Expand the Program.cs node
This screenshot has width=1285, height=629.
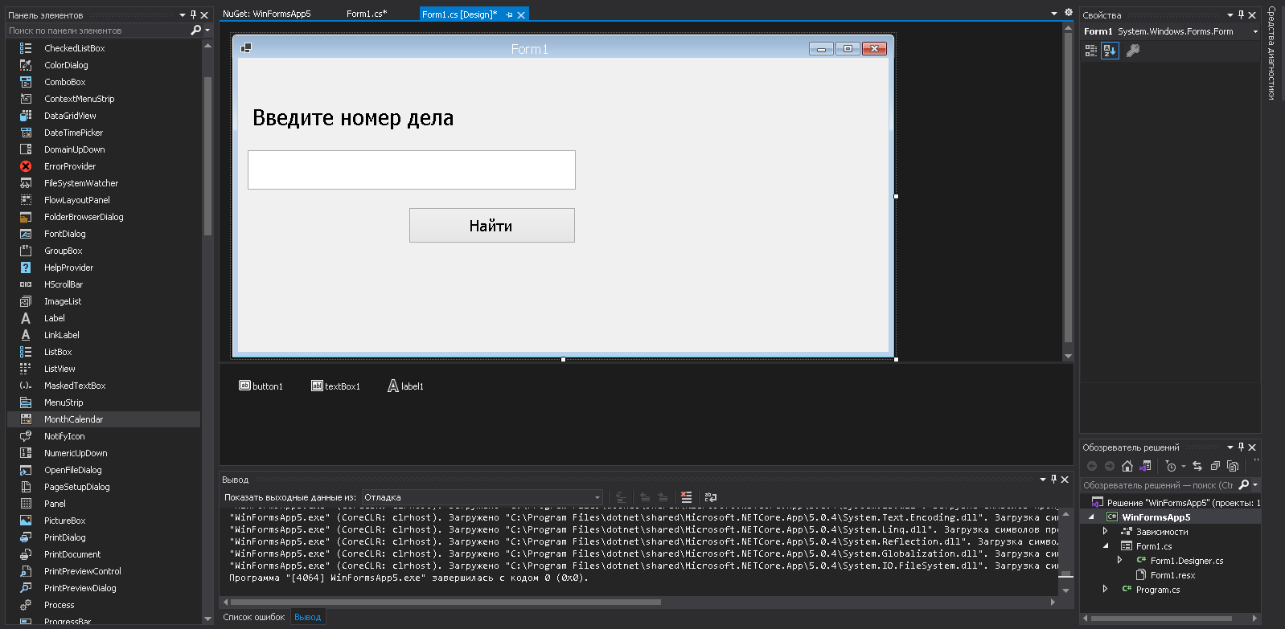pyautogui.click(x=1105, y=589)
